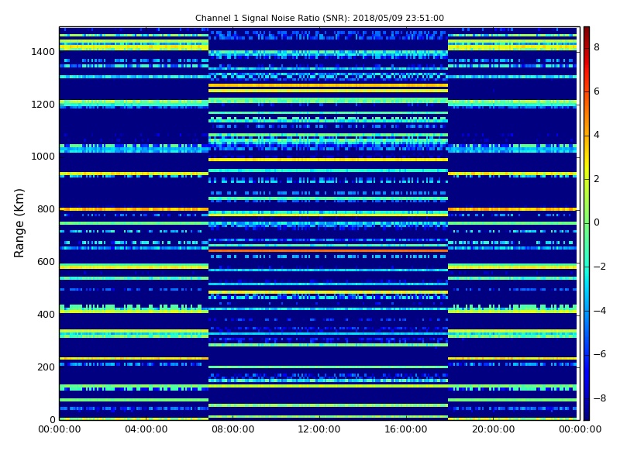Image resolution: width=620 pixels, height=465 pixels.
Task: Click the colorbar label 4
Action: pyautogui.click(x=597, y=135)
